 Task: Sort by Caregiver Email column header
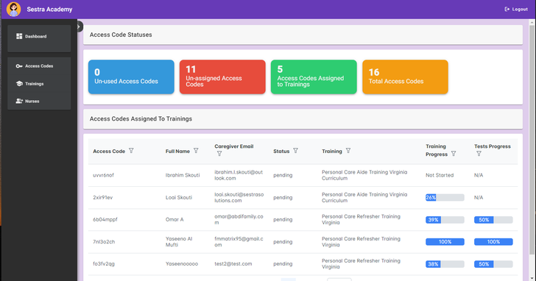pyautogui.click(x=234, y=146)
